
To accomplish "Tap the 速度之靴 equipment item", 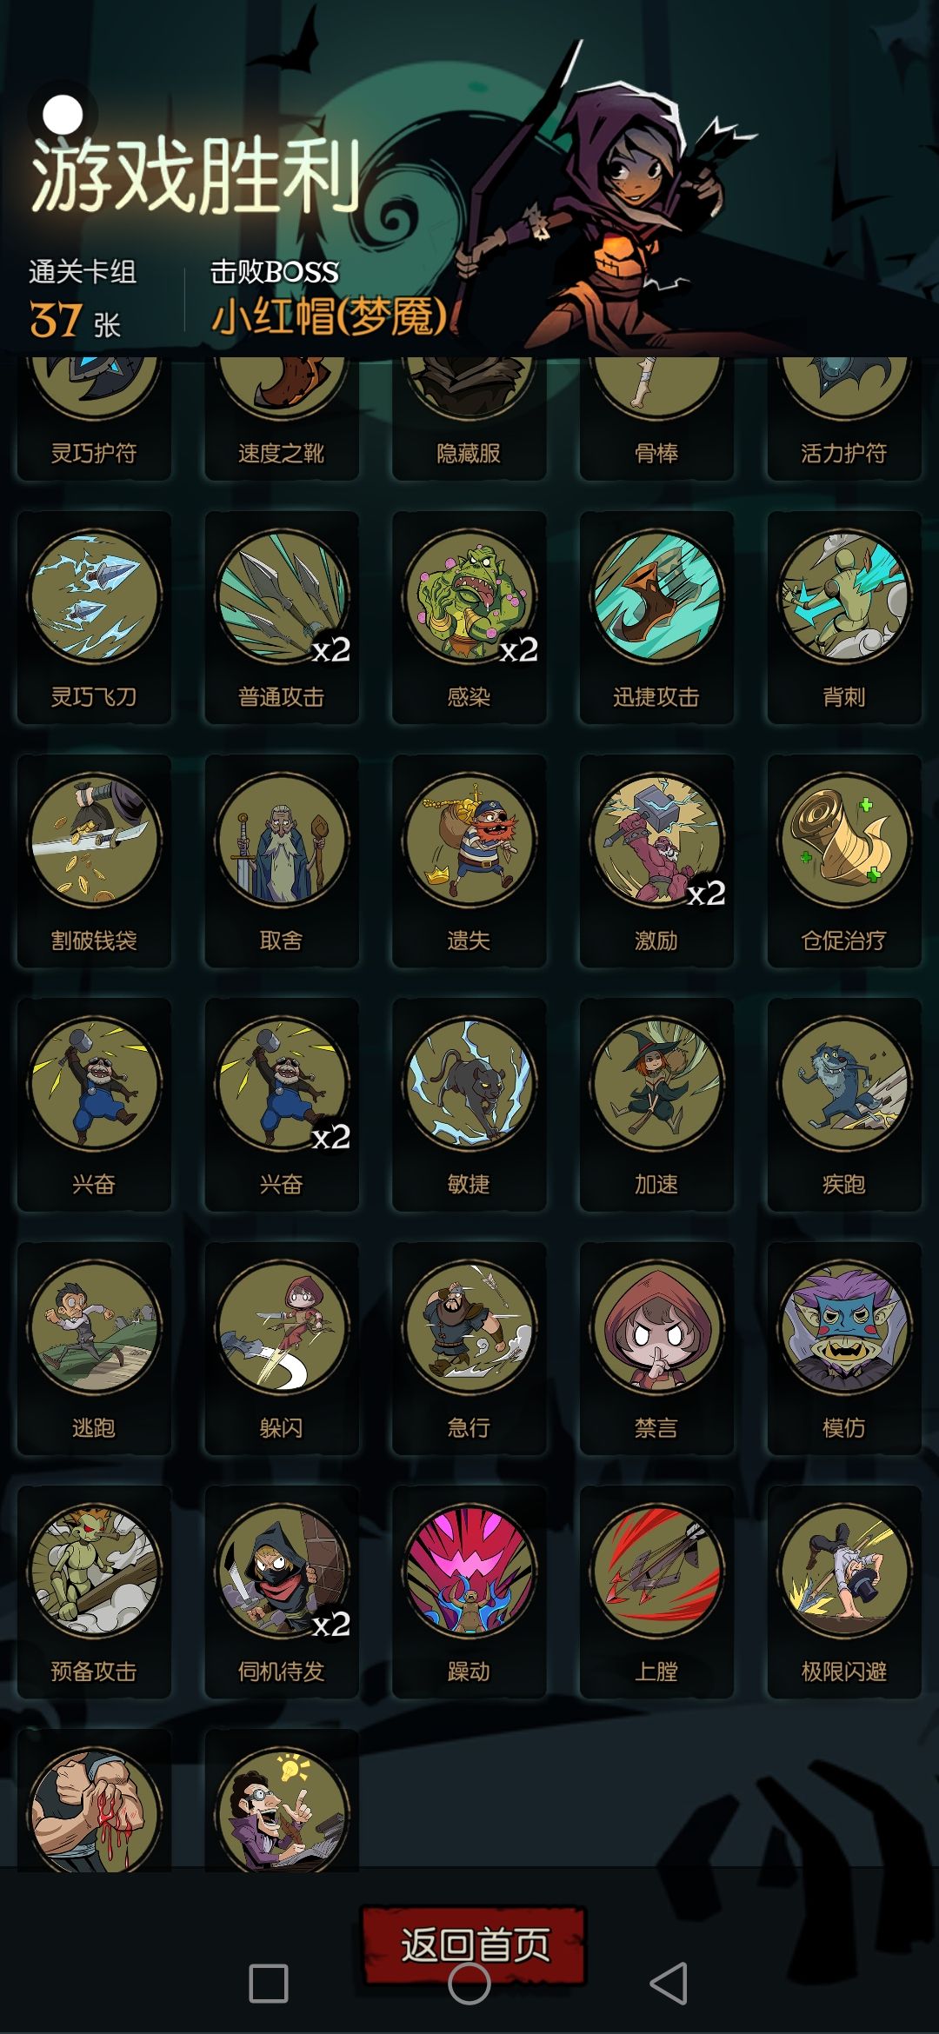I will point(282,419).
